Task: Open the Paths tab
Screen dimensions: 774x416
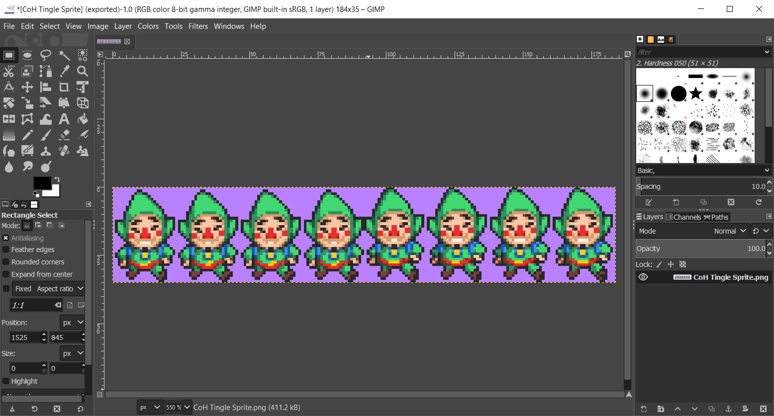Action: 716,217
